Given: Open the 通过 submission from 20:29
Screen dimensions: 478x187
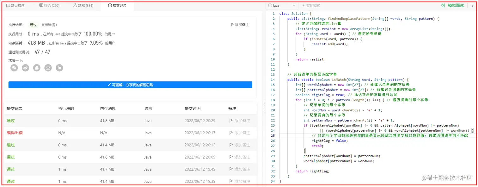Looking at the screenshot, I should click(11, 121).
